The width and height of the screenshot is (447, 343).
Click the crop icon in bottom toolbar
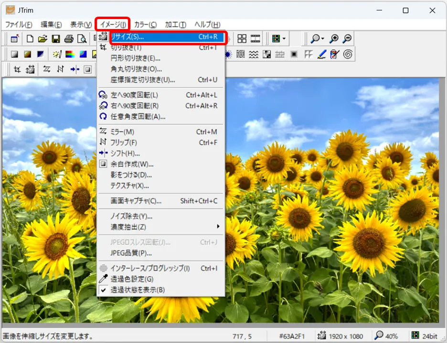pyautogui.click(x=17, y=70)
